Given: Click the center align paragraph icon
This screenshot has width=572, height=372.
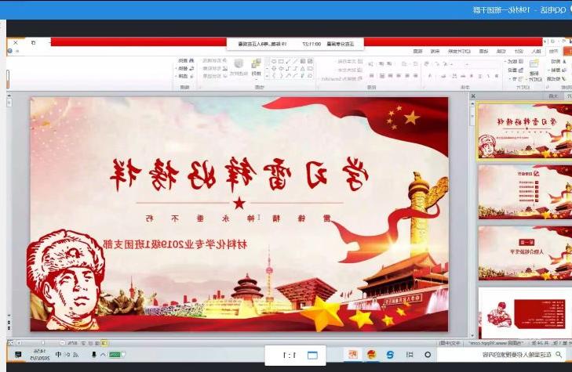Looking at the screenshot, I should [x=407, y=75].
